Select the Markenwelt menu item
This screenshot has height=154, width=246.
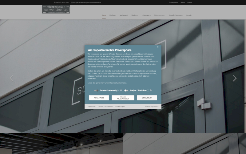coord(124,15)
